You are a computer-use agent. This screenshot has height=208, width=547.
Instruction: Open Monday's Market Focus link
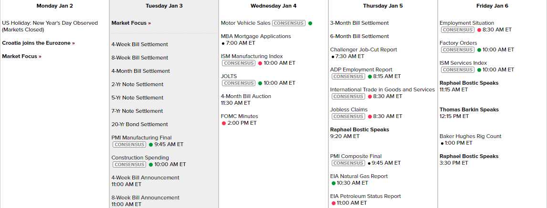pyautogui.click(x=21, y=56)
